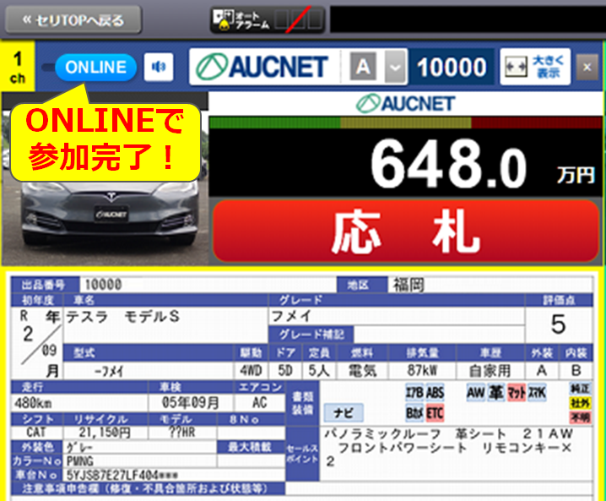This screenshot has height=501, width=606.
Task: Click the ｴｱB airbag badge
Action: click(414, 392)
